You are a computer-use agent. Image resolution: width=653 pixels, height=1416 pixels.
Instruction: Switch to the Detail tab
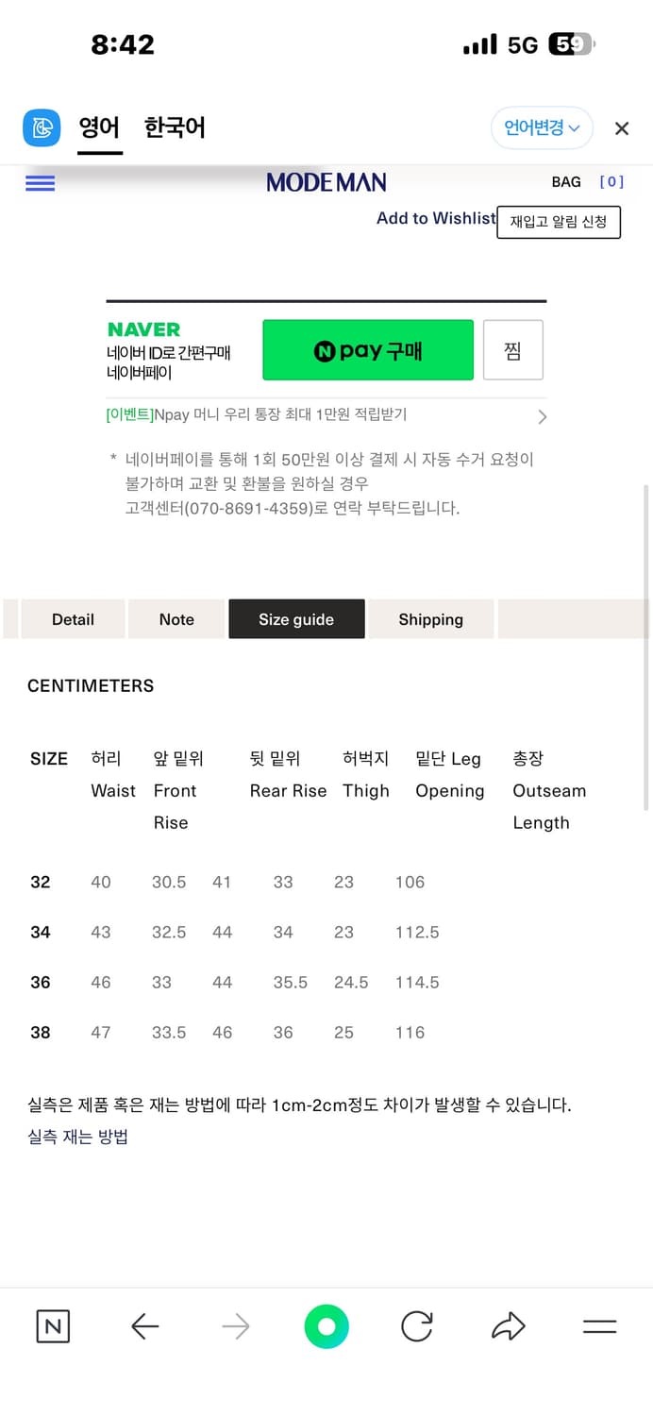(x=73, y=619)
